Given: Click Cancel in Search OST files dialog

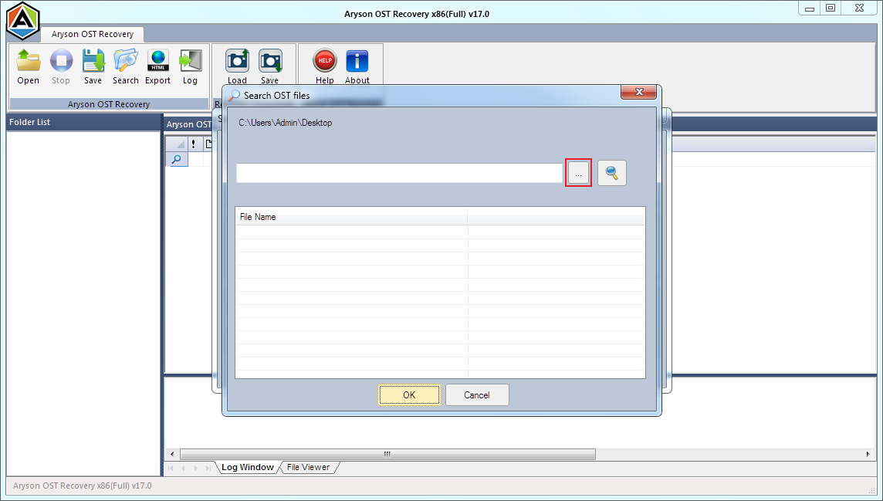Looking at the screenshot, I should coord(477,395).
